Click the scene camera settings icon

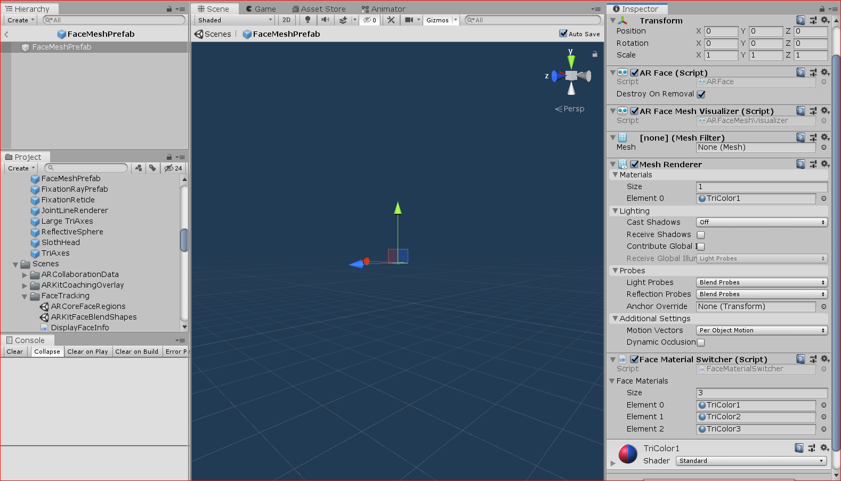(409, 20)
